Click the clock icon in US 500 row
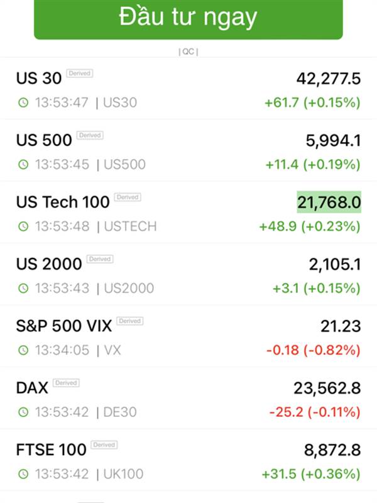This screenshot has width=377, height=503. [x=23, y=165]
